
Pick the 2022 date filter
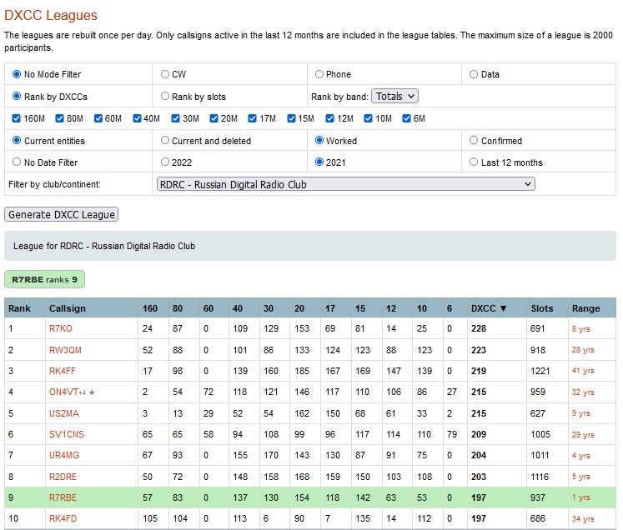pyautogui.click(x=165, y=162)
